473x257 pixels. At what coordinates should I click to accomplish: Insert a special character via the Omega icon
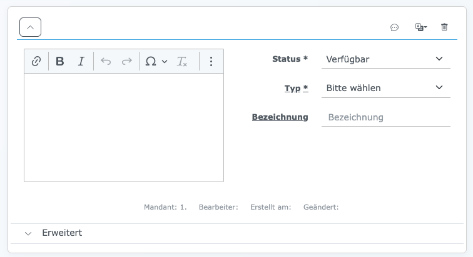(151, 61)
